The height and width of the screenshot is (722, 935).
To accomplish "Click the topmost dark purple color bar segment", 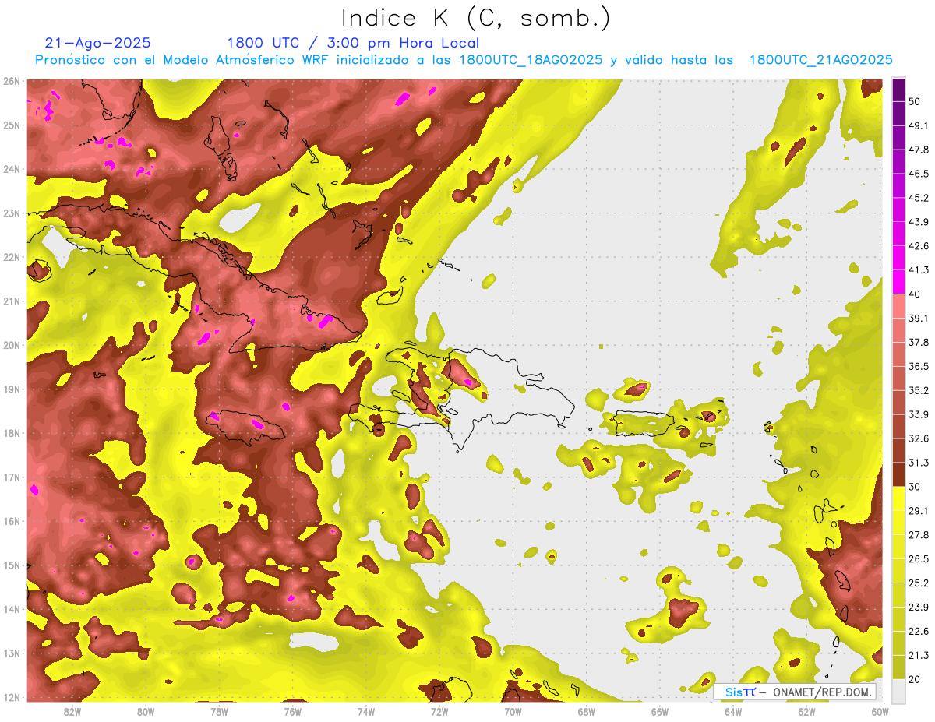I will [x=899, y=90].
